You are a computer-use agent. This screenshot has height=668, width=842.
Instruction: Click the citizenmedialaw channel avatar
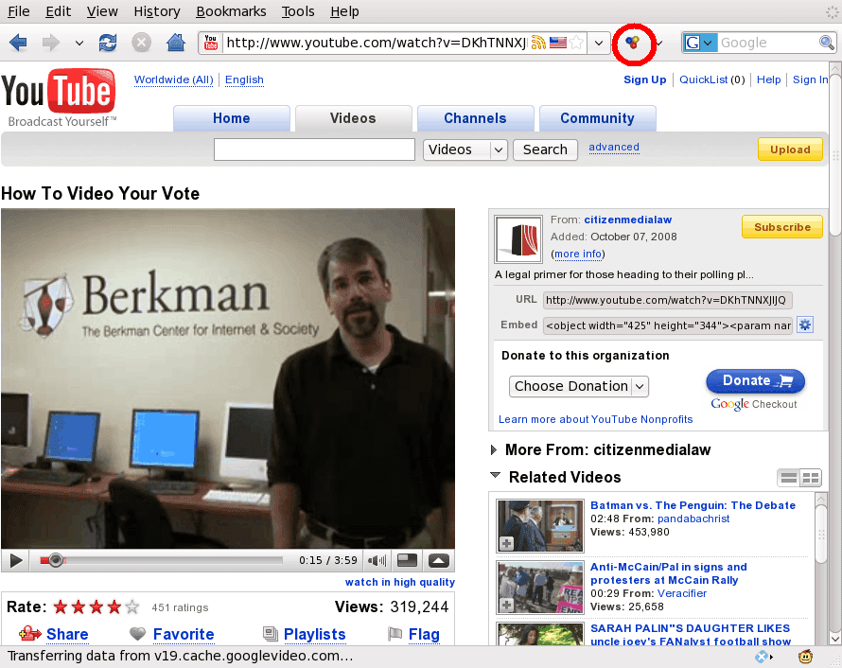point(518,239)
